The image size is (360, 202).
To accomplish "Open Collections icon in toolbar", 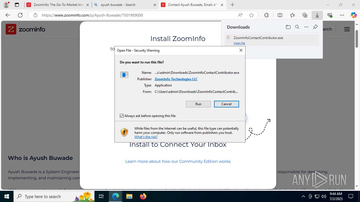I will point(305,15).
